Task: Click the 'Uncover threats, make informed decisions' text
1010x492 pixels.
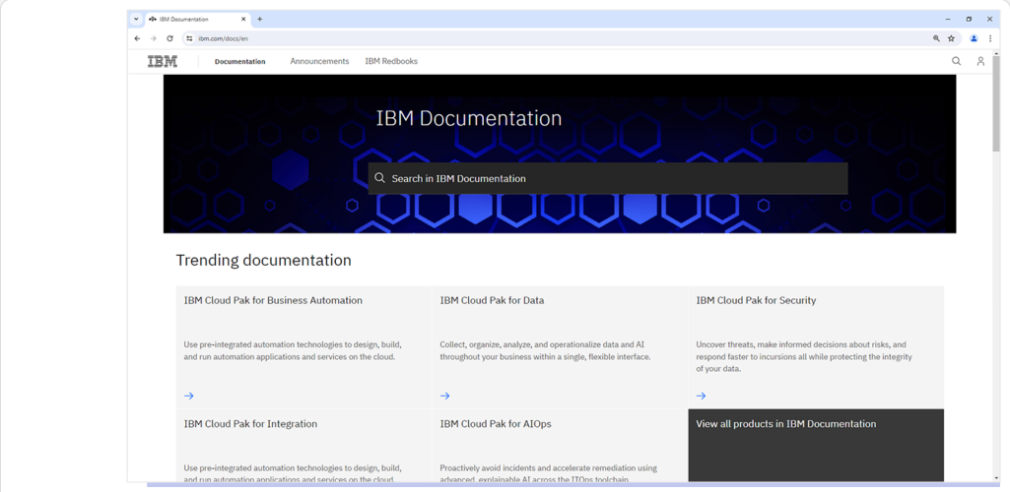Action: point(804,357)
